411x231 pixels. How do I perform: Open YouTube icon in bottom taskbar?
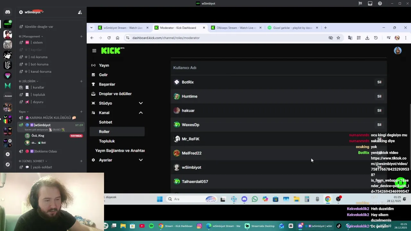click(142, 226)
